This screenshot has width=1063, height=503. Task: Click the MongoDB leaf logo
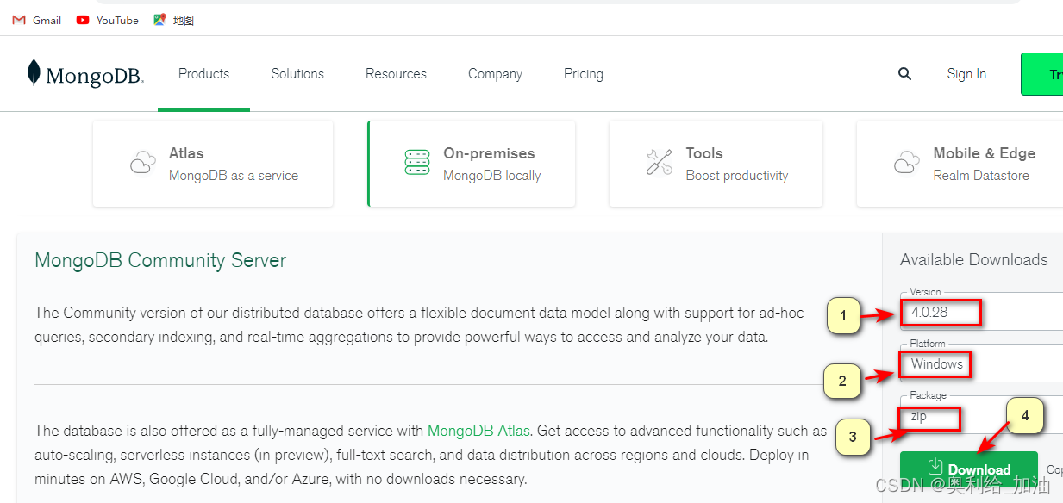point(34,74)
